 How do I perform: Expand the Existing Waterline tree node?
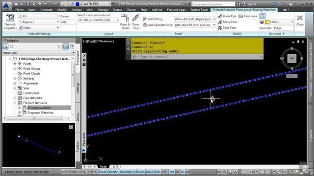[x=20, y=108]
